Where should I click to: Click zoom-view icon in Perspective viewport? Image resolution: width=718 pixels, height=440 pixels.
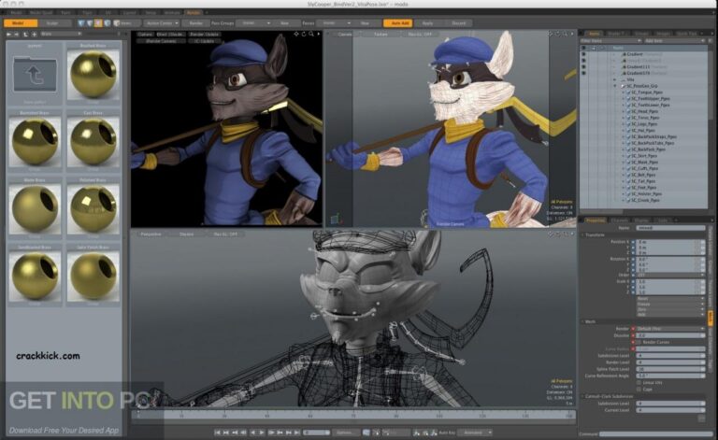click(x=566, y=234)
